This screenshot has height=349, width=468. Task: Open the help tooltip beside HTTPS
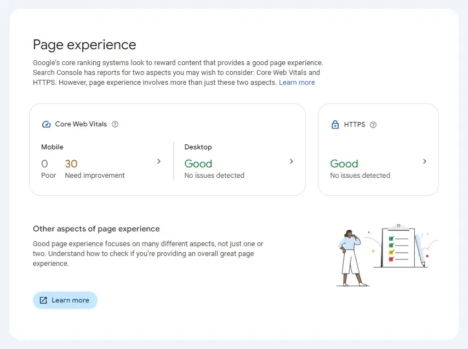click(x=373, y=125)
